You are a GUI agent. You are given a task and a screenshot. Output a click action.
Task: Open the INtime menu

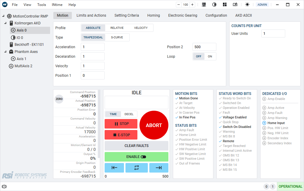tap(57, 5)
